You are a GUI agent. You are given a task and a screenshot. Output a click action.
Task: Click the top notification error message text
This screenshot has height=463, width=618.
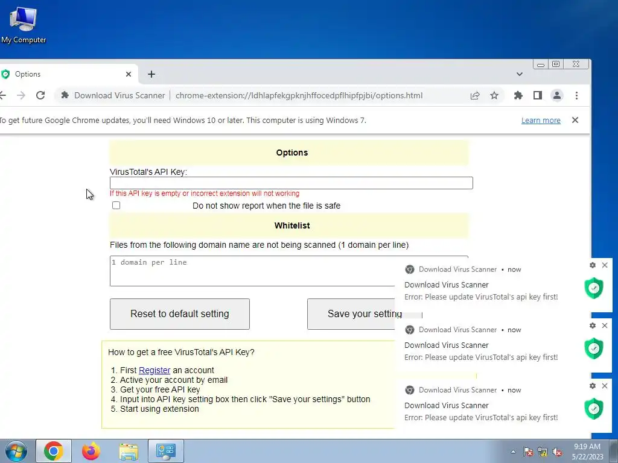pos(481,297)
